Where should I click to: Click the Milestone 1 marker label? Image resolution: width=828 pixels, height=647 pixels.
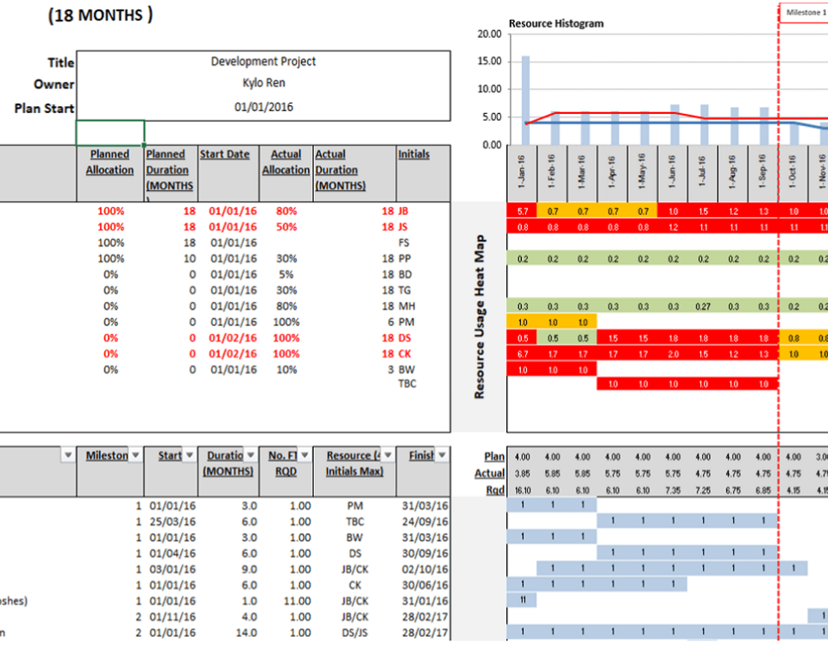pos(806,13)
